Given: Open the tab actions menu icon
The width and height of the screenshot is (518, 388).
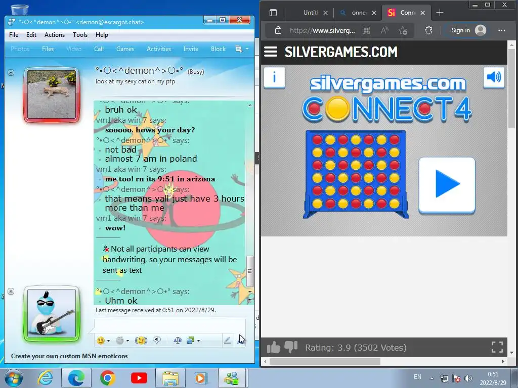Looking at the screenshot, I should 273,13.
